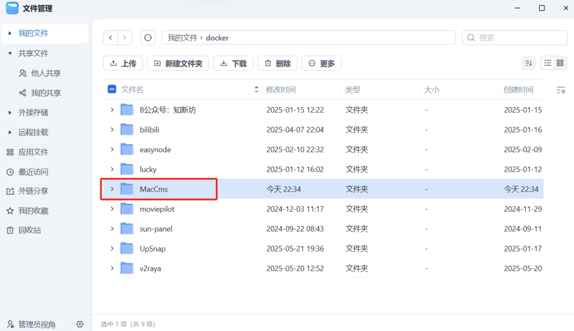The image size is (574, 331).
Task: Keep list view enabled via its toggle
Action: point(547,63)
